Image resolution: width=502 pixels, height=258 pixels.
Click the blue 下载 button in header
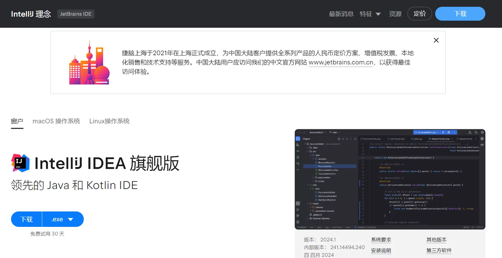[460, 14]
